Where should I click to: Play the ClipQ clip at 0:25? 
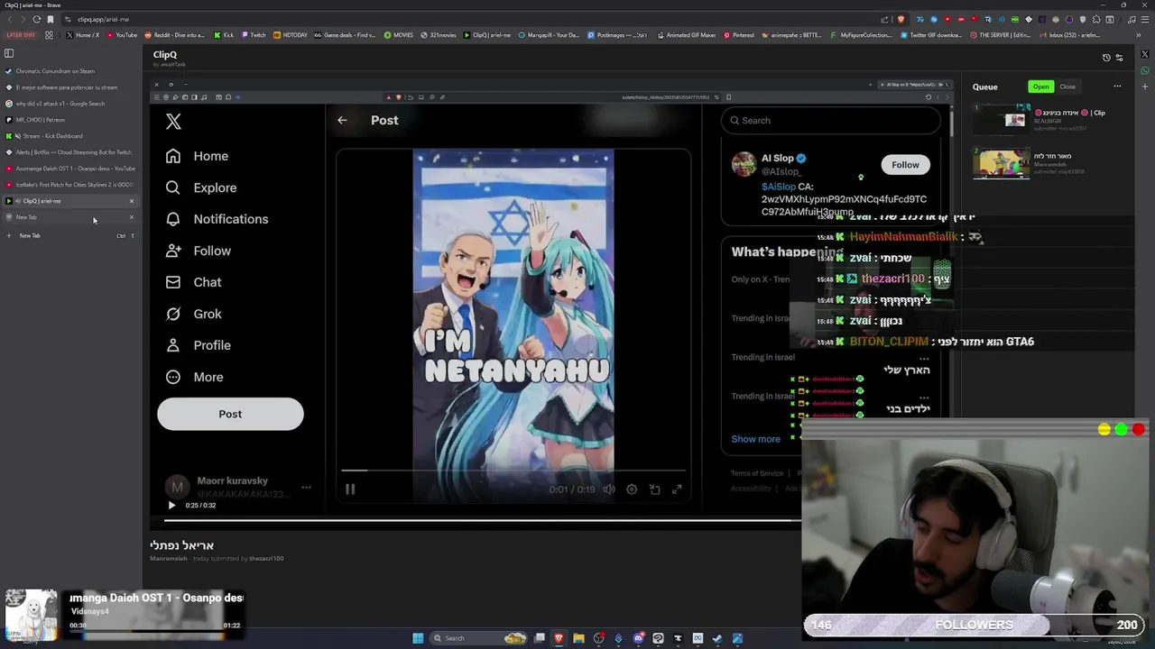click(x=171, y=505)
